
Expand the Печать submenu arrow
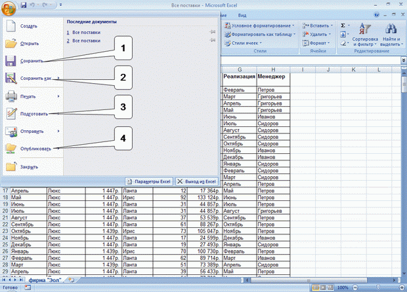pos(58,96)
